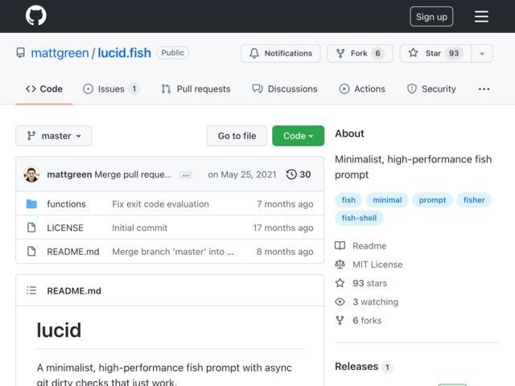Click mattgreen's avatar in commit row
Image resolution: width=515 pixels, height=386 pixels.
pos(31,175)
